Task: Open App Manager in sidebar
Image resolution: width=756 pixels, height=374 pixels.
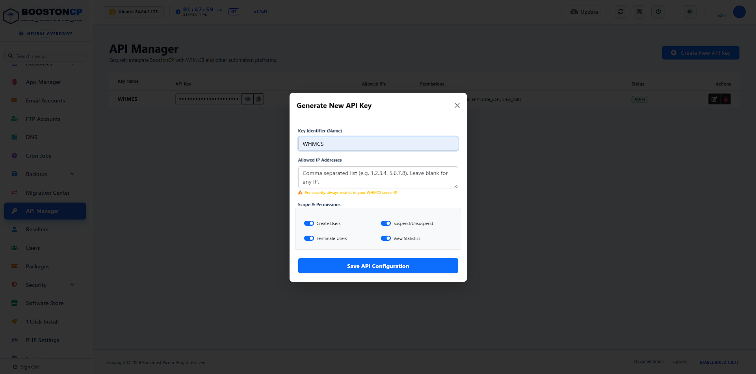Action: (x=43, y=82)
